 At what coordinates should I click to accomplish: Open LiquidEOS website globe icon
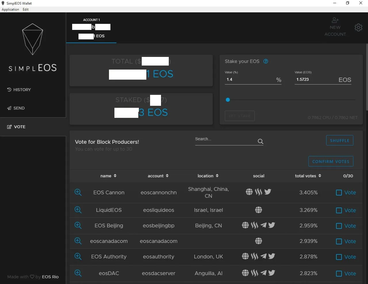(x=258, y=210)
